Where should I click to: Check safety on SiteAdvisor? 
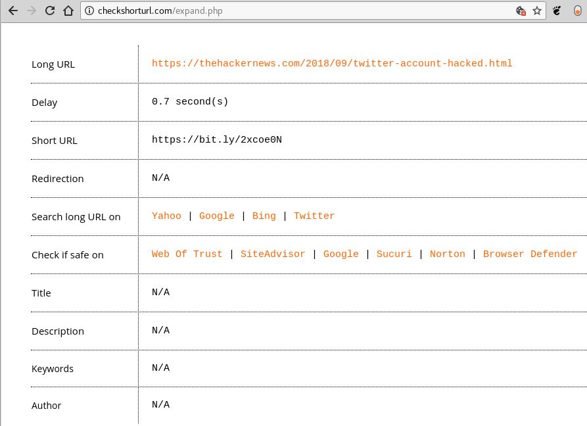coord(273,254)
